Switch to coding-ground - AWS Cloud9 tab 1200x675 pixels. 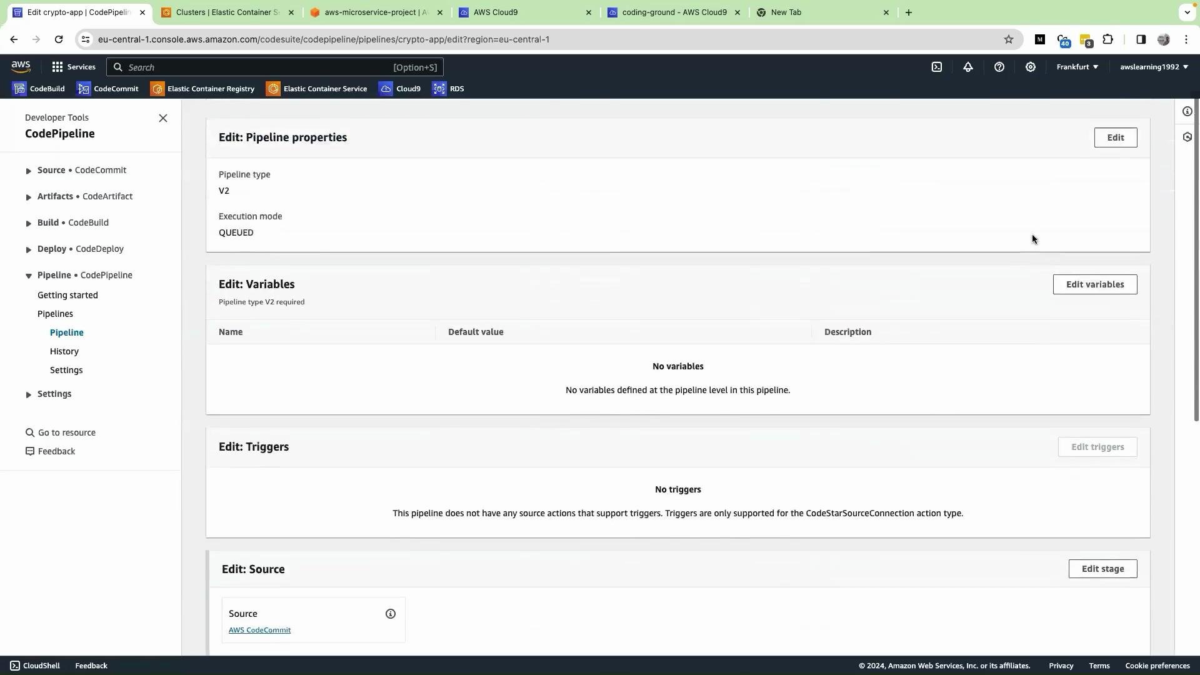click(674, 12)
